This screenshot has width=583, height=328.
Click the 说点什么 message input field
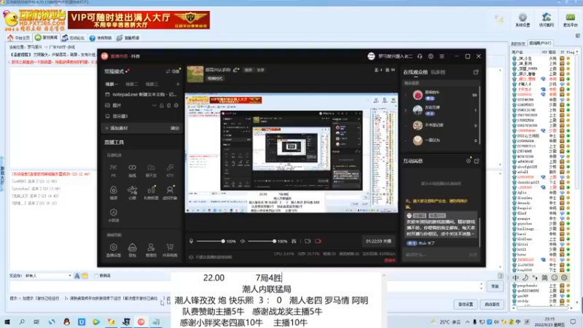(435, 254)
